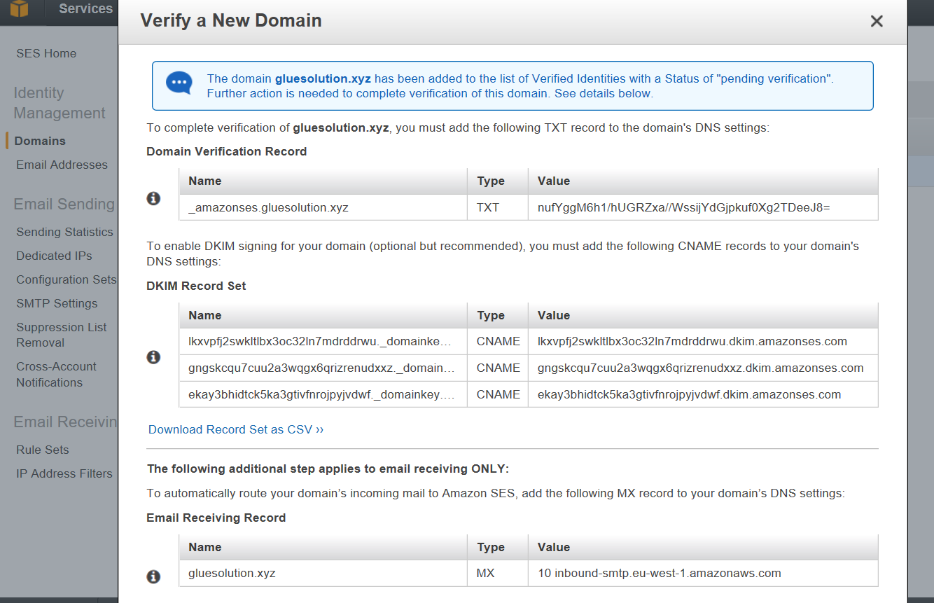Click the Name header of Domain Verification table
934x603 pixels.
pyautogui.click(x=323, y=181)
